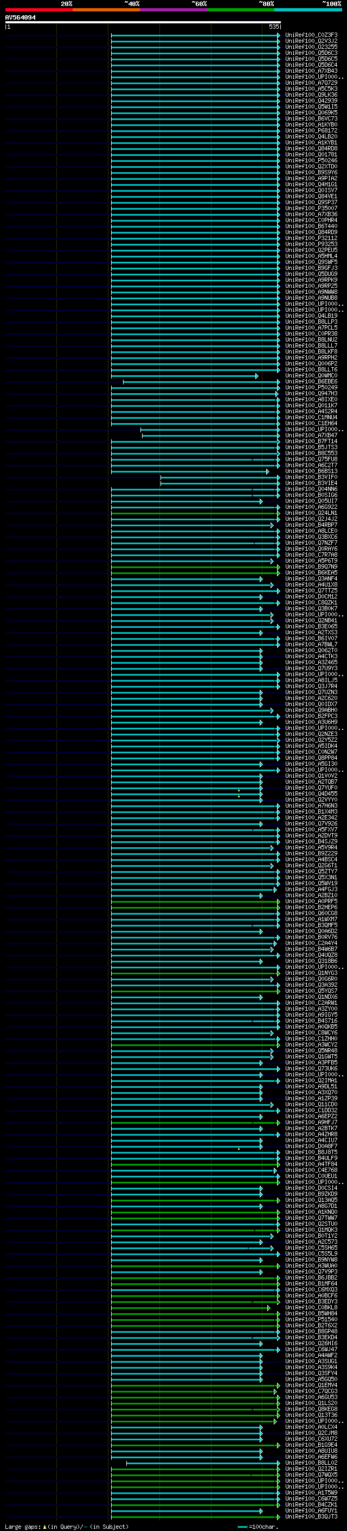Click the AV564094 query name
The width and height of the screenshot is (347, 1531).
click(20, 18)
